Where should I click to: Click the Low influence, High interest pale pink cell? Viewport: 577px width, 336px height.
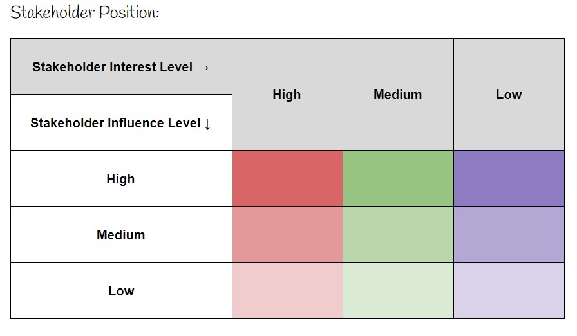(287, 290)
